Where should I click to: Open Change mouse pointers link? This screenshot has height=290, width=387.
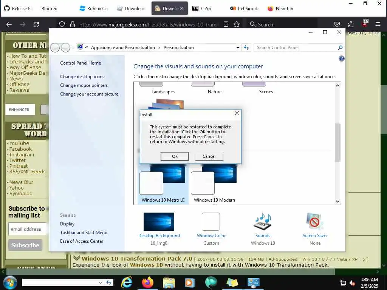[84, 85]
